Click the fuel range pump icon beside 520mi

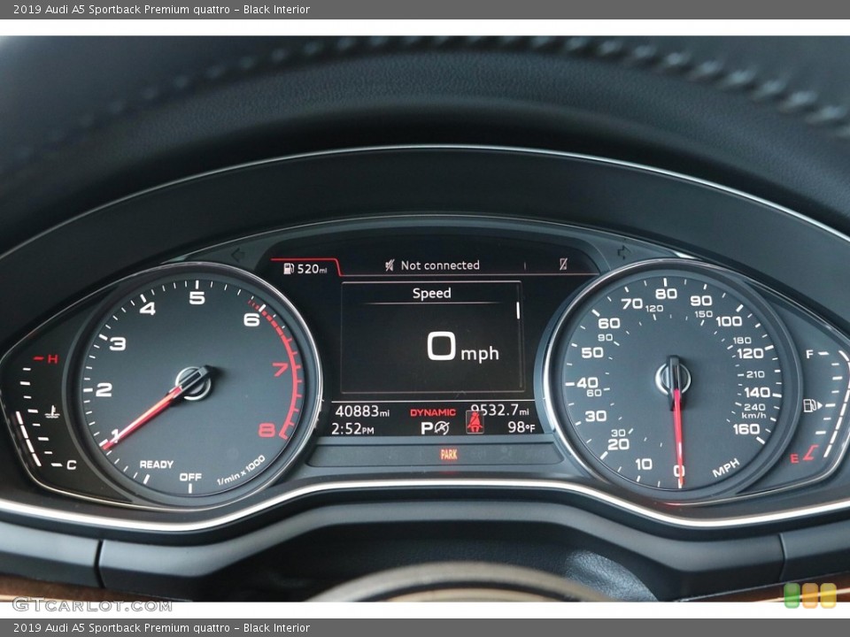point(289,268)
